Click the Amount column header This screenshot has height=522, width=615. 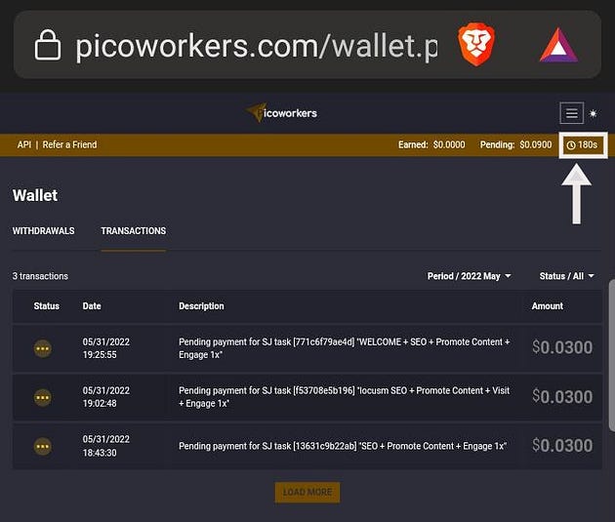pyautogui.click(x=547, y=306)
